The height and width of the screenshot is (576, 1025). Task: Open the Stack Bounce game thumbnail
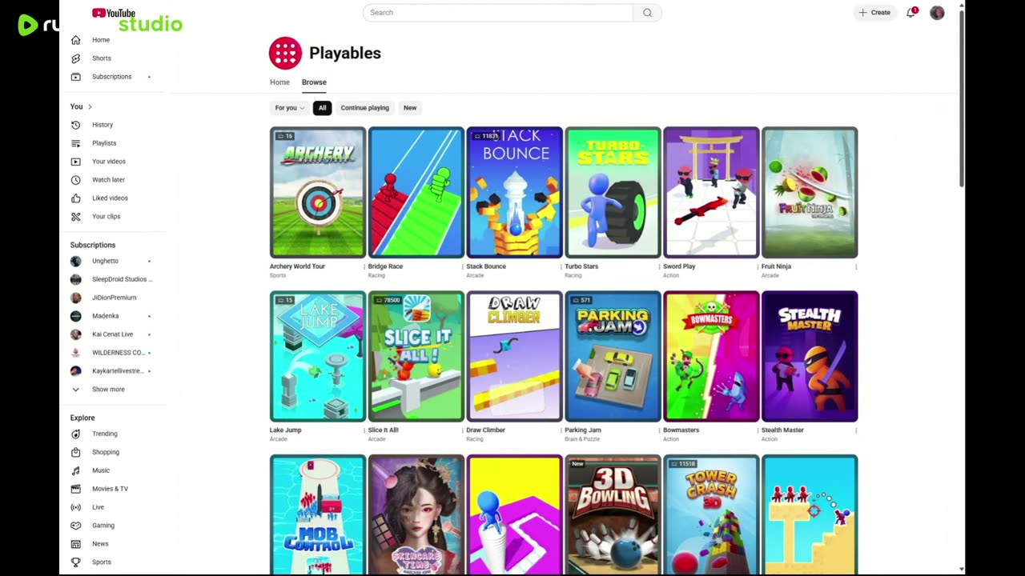[x=515, y=192]
